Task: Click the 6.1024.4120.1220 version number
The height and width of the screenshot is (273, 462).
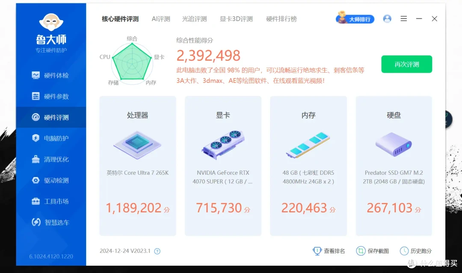Action: click(x=51, y=256)
